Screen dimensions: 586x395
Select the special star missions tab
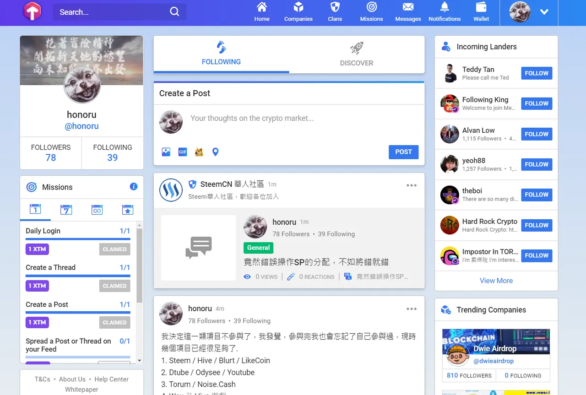(x=128, y=210)
